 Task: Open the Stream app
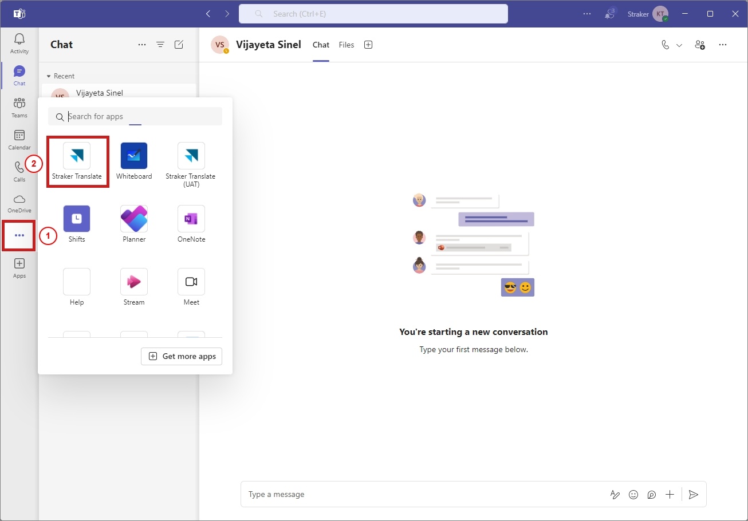[134, 282]
